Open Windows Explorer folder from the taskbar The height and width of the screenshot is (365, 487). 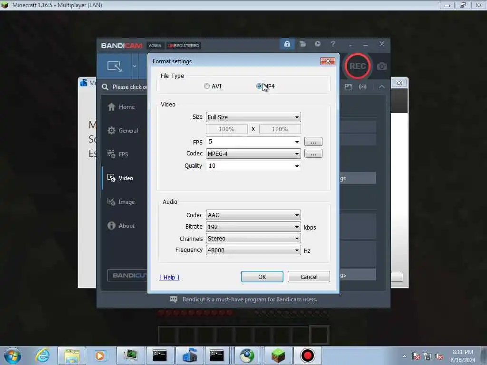point(72,355)
